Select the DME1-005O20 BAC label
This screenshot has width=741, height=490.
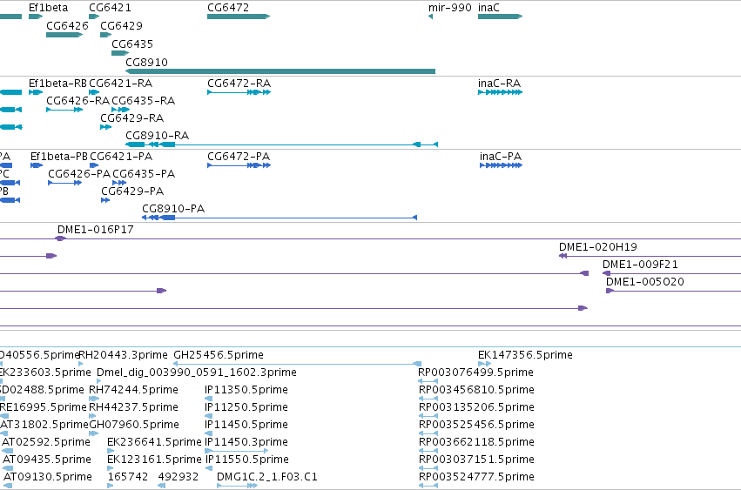[x=645, y=282]
